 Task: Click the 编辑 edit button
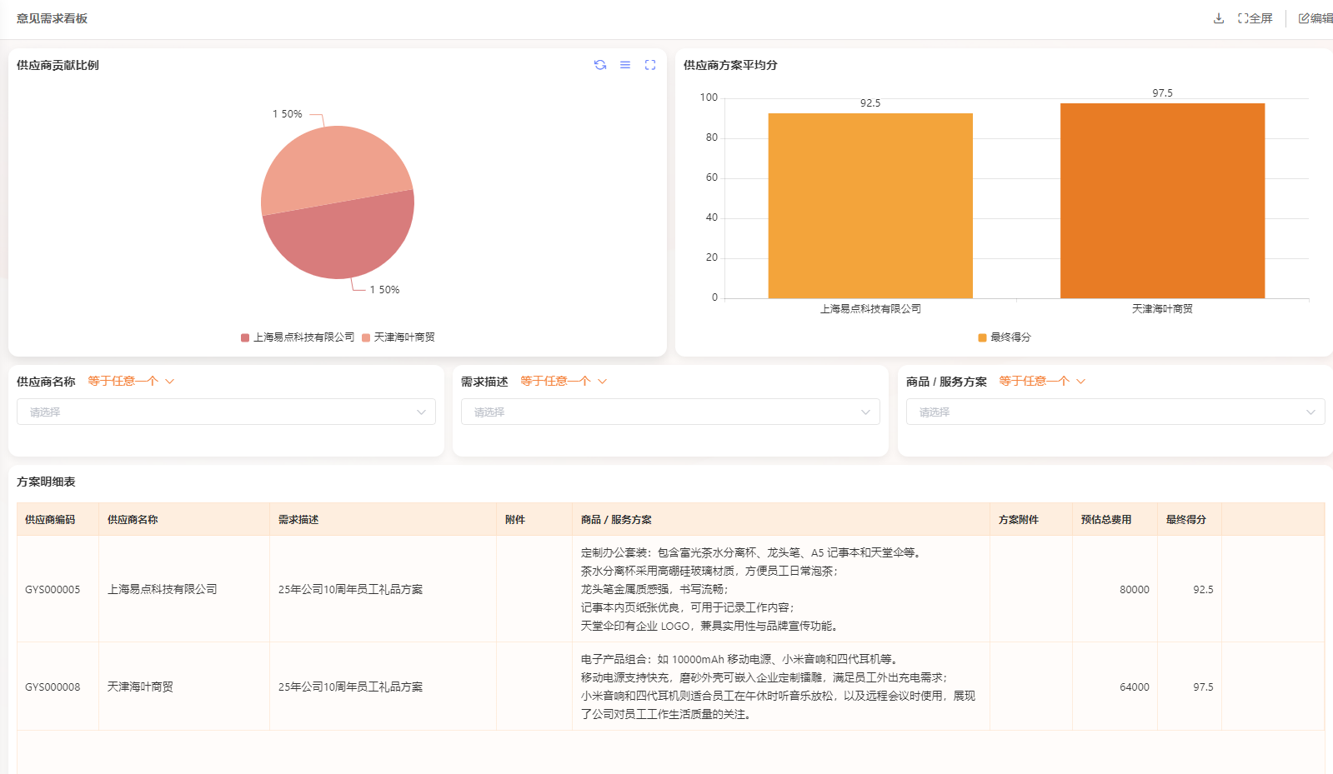coord(1315,18)
